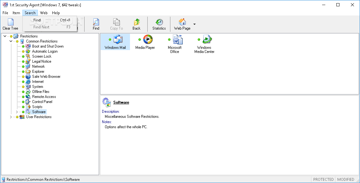Screen dimensions: 360x183
Task: Click the Scripts tree icon
Action: point(28,107)
